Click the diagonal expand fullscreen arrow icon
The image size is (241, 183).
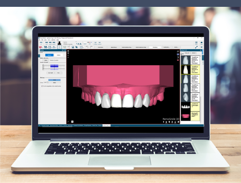pyautogui.click(x=196, y=47)
